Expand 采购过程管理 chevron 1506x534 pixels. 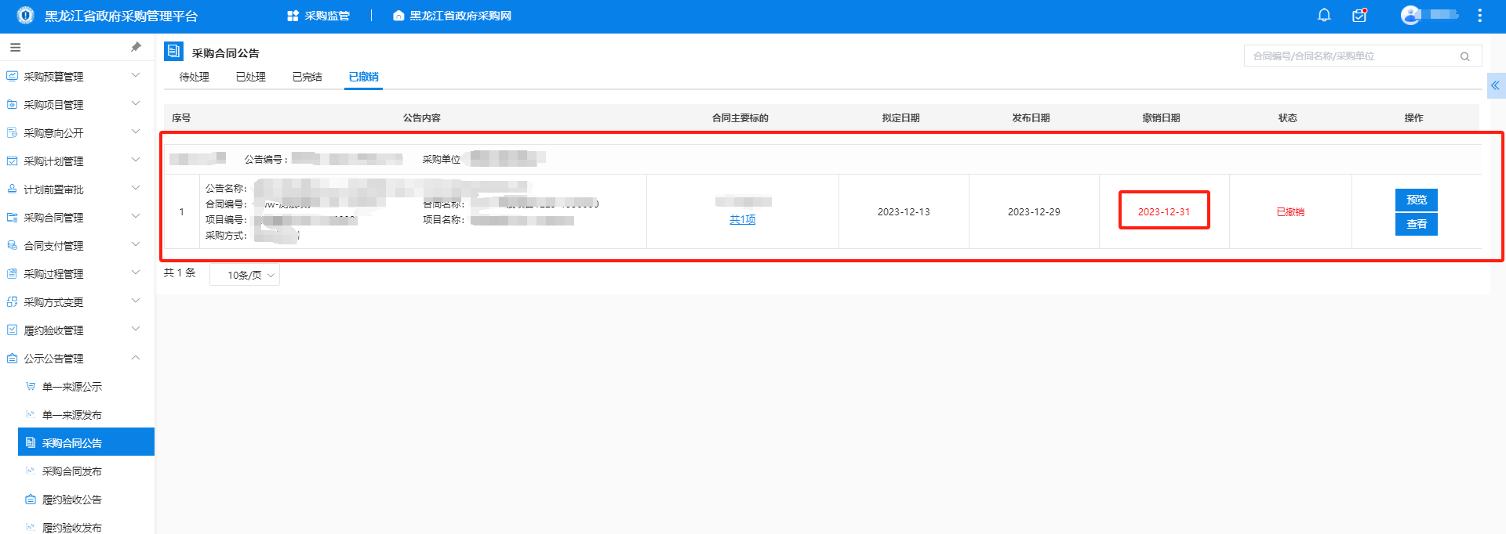click(136, 272)
